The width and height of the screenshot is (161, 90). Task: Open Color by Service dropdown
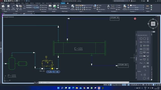coord(65,8)
